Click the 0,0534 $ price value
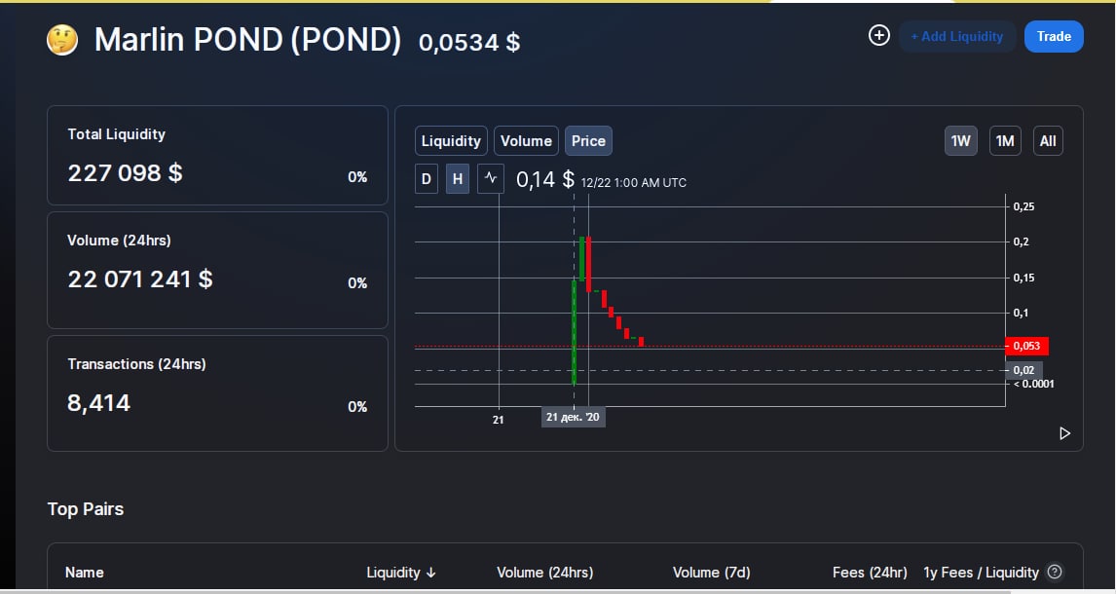 click(x=469, y=43)
